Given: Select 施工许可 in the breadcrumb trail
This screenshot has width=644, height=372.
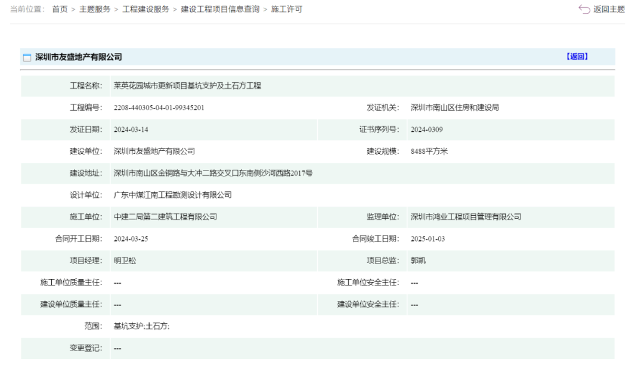Looking at the screenshot, I should point(286,10).
